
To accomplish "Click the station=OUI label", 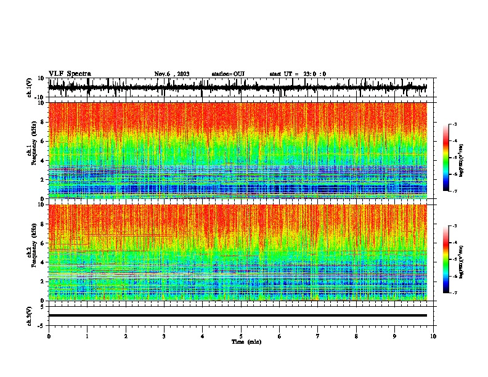I will pos(228,74).
